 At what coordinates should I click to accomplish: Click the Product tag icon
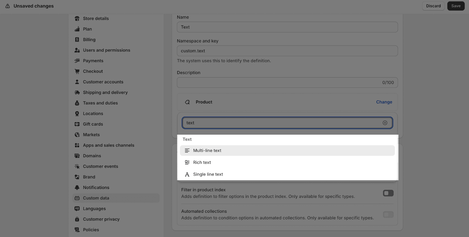(187, 102)
